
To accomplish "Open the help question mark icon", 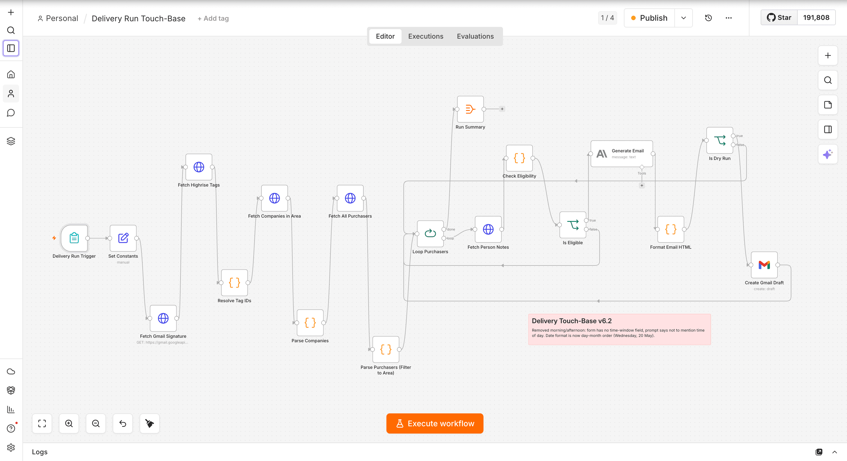I will point(11,429).
